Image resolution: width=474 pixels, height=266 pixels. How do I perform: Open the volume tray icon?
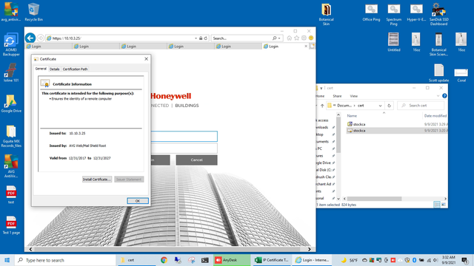(x=435, y=260)
